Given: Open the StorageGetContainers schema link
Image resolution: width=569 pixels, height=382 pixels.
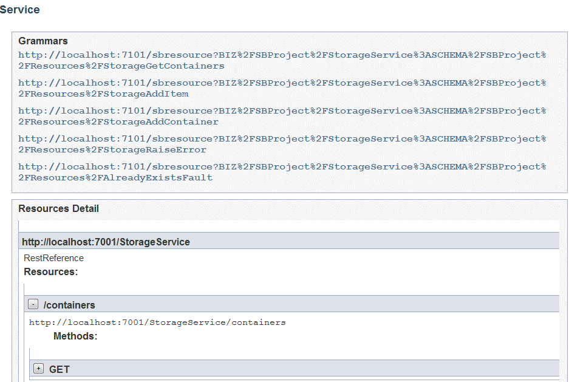Looking at the screenshot, I should click(282, 61).
